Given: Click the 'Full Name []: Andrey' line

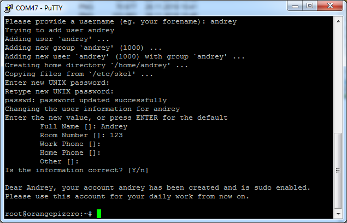Looking at the screenshot, I should pos(84,126).
